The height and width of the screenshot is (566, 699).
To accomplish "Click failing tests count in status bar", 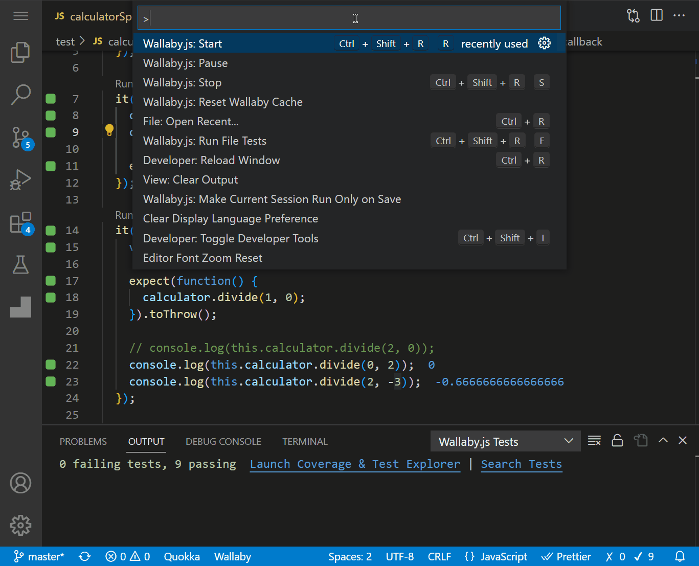I will click(615, 556).
